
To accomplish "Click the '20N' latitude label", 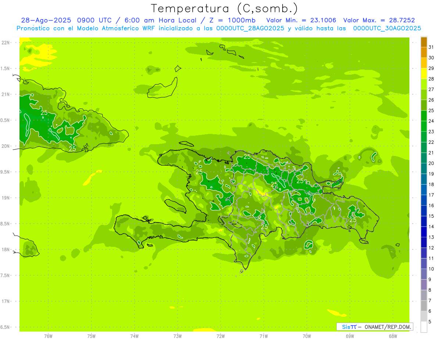I will pos(6,146).
